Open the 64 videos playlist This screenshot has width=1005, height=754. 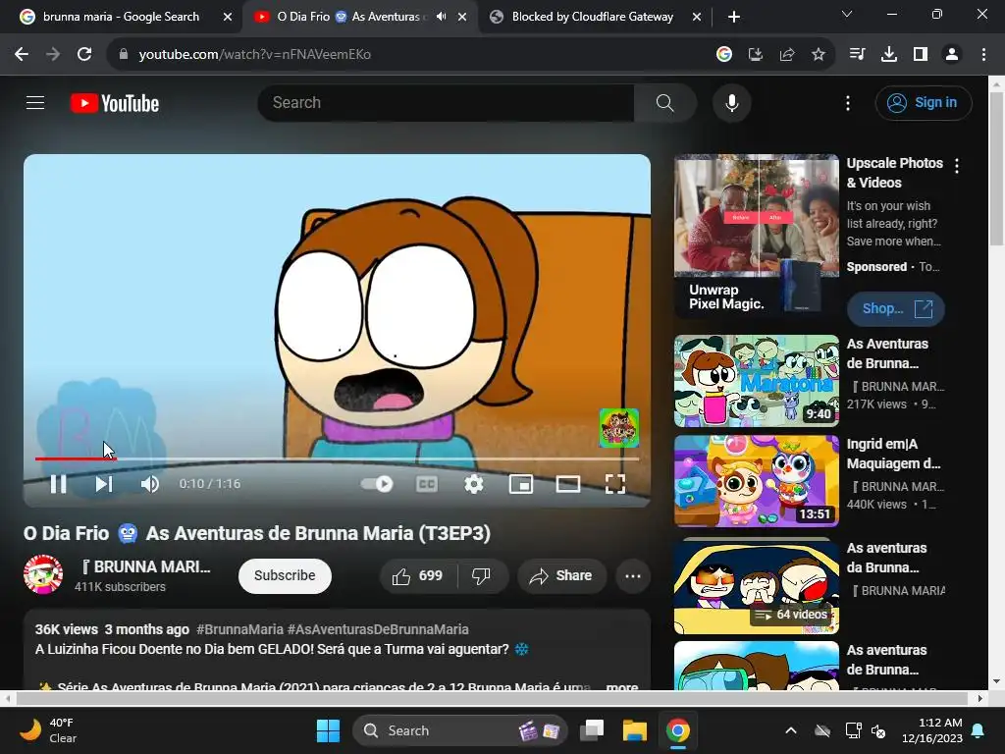click(x=757, y=587)
